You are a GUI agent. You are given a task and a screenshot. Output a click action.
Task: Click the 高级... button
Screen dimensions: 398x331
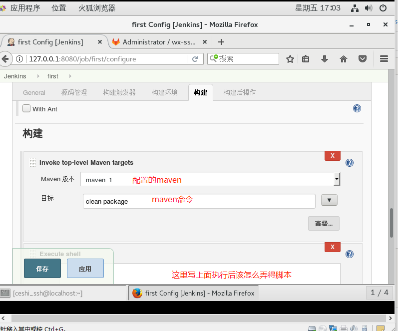point(324,223)
